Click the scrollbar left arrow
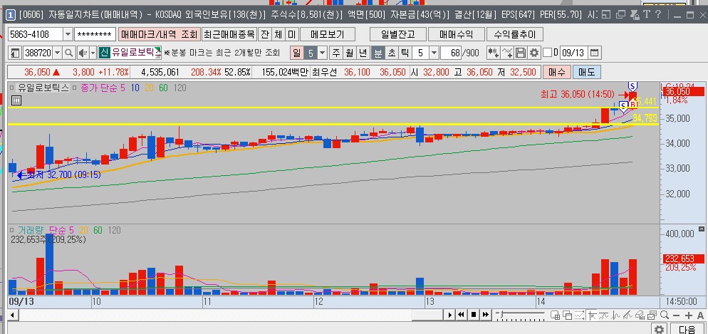708x334 pixels. tap(11, 315)
